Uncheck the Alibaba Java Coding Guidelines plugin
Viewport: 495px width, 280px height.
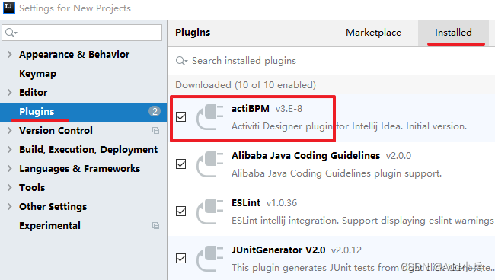pyautogui.click(x=181, y=164)
